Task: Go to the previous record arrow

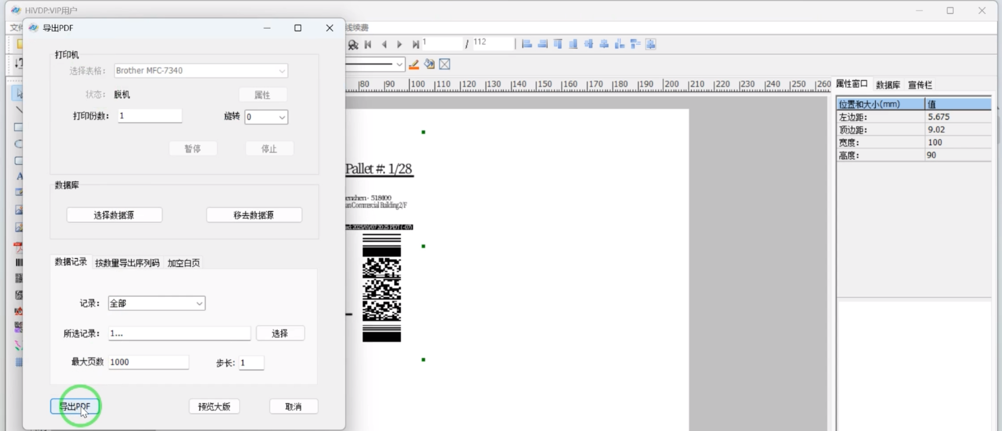Action: [384, 44]
